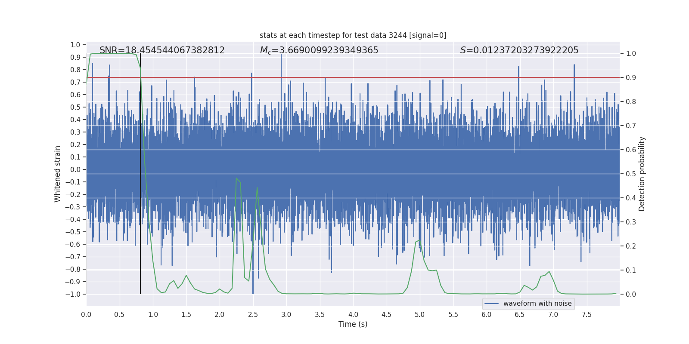This screenshot has height=344, width=689.
Task: Click the 2.5 tick on time axis
Action: coord(253,314)
